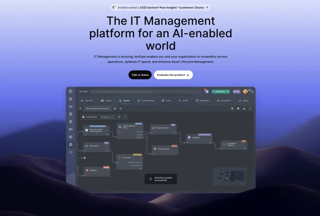The width and height of the screenshot is (320, 216).
Task: Select the Rejected cancel node
Action: click(97, 172)
